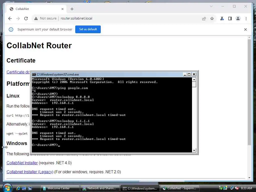Click the Windows section heading
The height and width of the screenshot is (192, 256).
pyautogui.click(x=17, y=143)
